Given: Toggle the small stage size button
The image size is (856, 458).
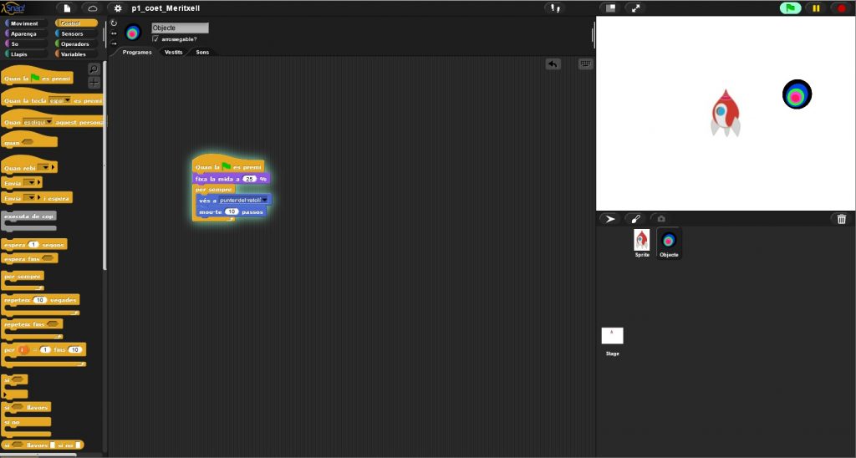Looking at the screenshot, I should click(x=610, y=8).
